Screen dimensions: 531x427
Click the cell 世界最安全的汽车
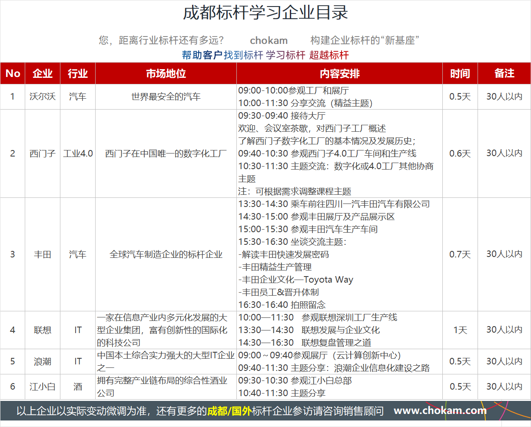tap(166, 97)
